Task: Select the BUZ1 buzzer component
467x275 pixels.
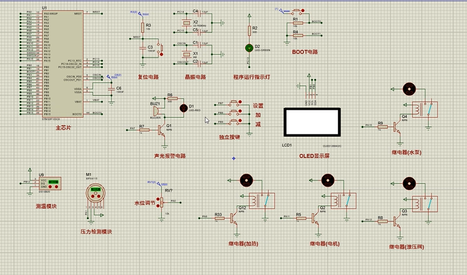Action: point(155,111)
